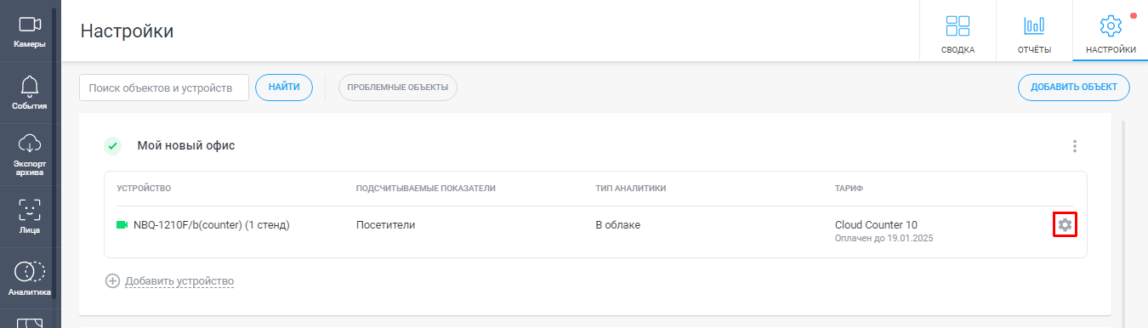Open the gear settings for the NBQ-1210F device
Viewport: 1148px width, 328px height.
[x=1065, y=225]
